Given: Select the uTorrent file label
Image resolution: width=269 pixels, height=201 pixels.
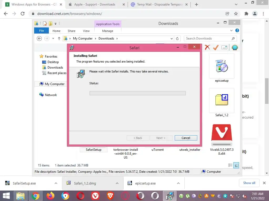Looking at the screenshot, I should click(158, 149).
